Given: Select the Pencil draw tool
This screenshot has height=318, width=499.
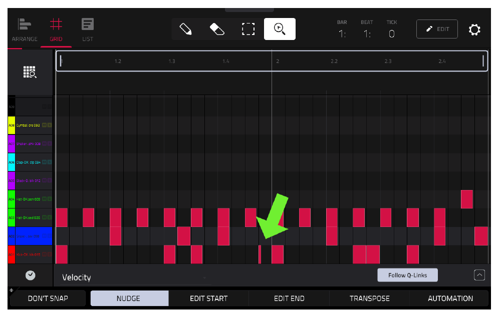Looking at the screenshot, I should click(x=185, y=29).
